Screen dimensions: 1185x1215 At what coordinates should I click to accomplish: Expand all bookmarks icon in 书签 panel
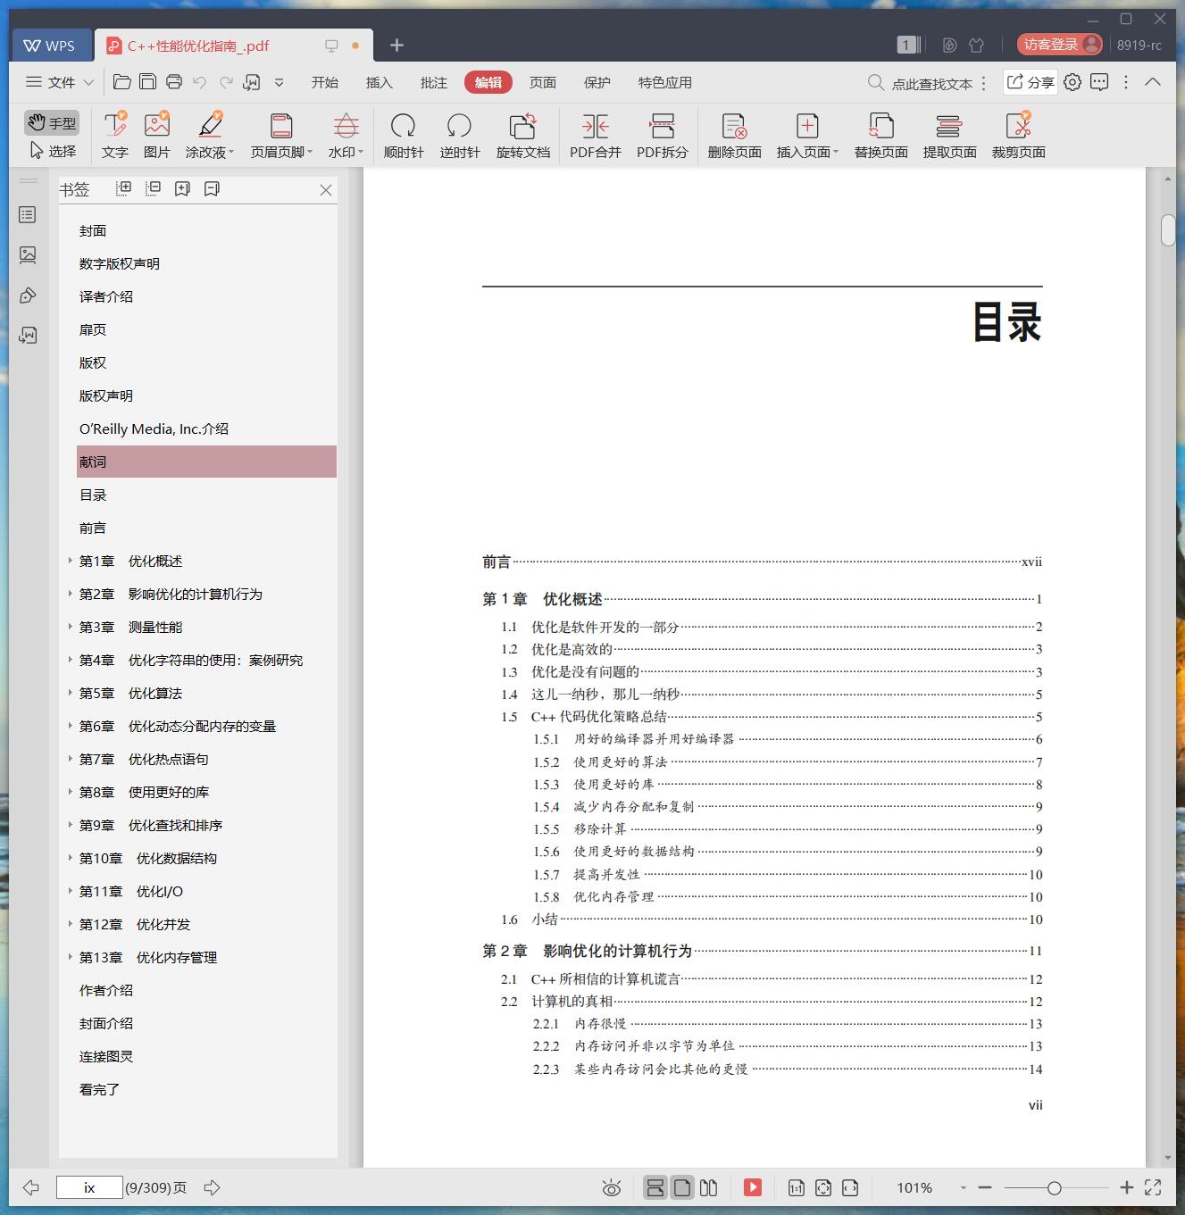124,188
